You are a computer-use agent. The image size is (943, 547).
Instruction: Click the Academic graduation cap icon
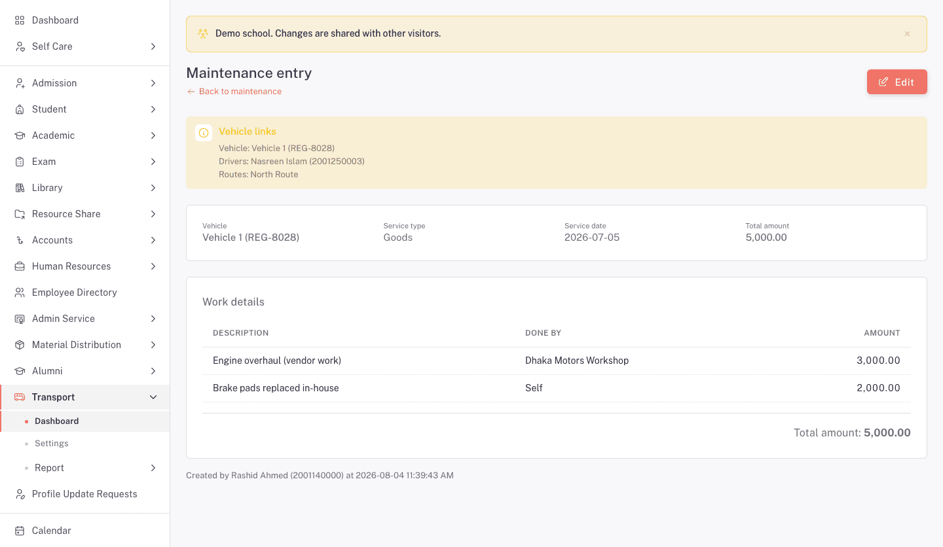click(20, 135)
